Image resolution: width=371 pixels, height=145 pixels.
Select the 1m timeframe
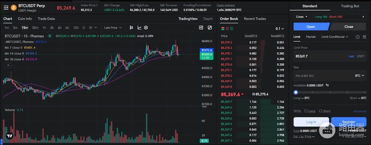(x=7, y=28)
